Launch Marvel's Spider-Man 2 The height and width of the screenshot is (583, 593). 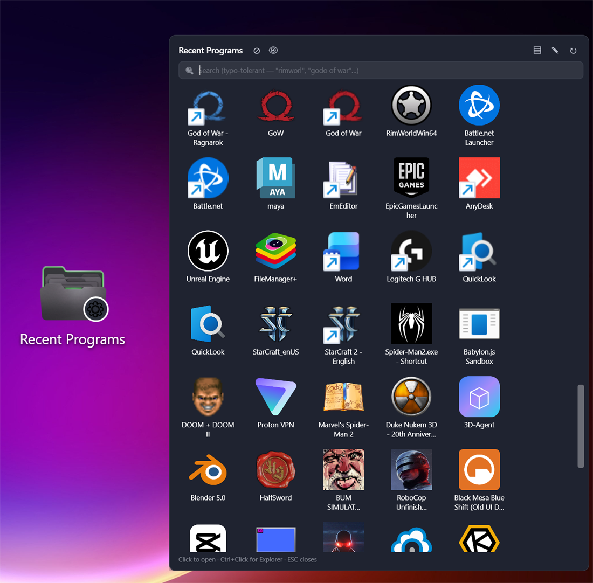[343, 397]
